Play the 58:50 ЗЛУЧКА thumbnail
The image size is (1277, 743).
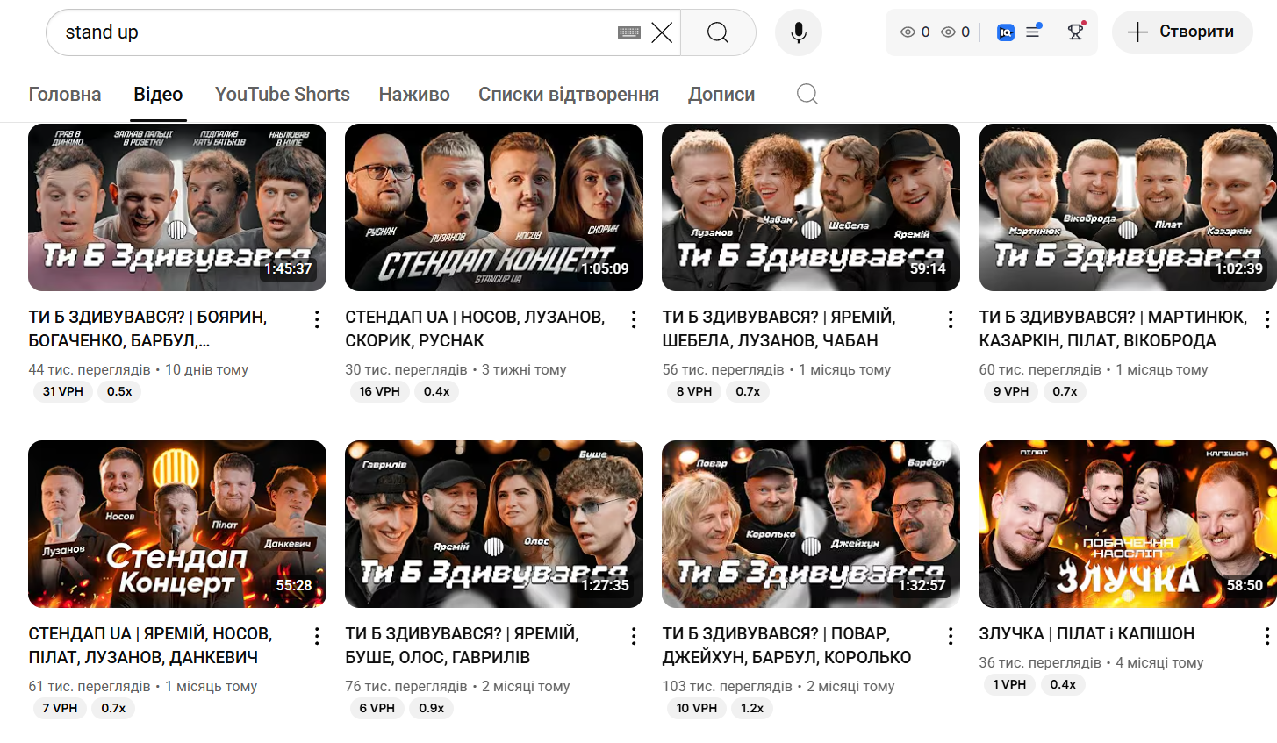pyautogui.click(x=1128, y=524)
